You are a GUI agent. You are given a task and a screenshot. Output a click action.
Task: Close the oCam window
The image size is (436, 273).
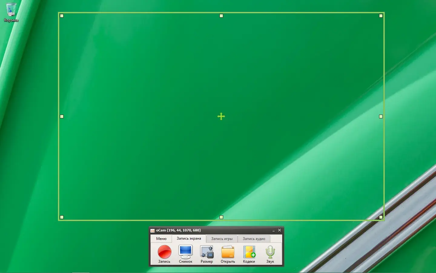click(x=279, y=230)
